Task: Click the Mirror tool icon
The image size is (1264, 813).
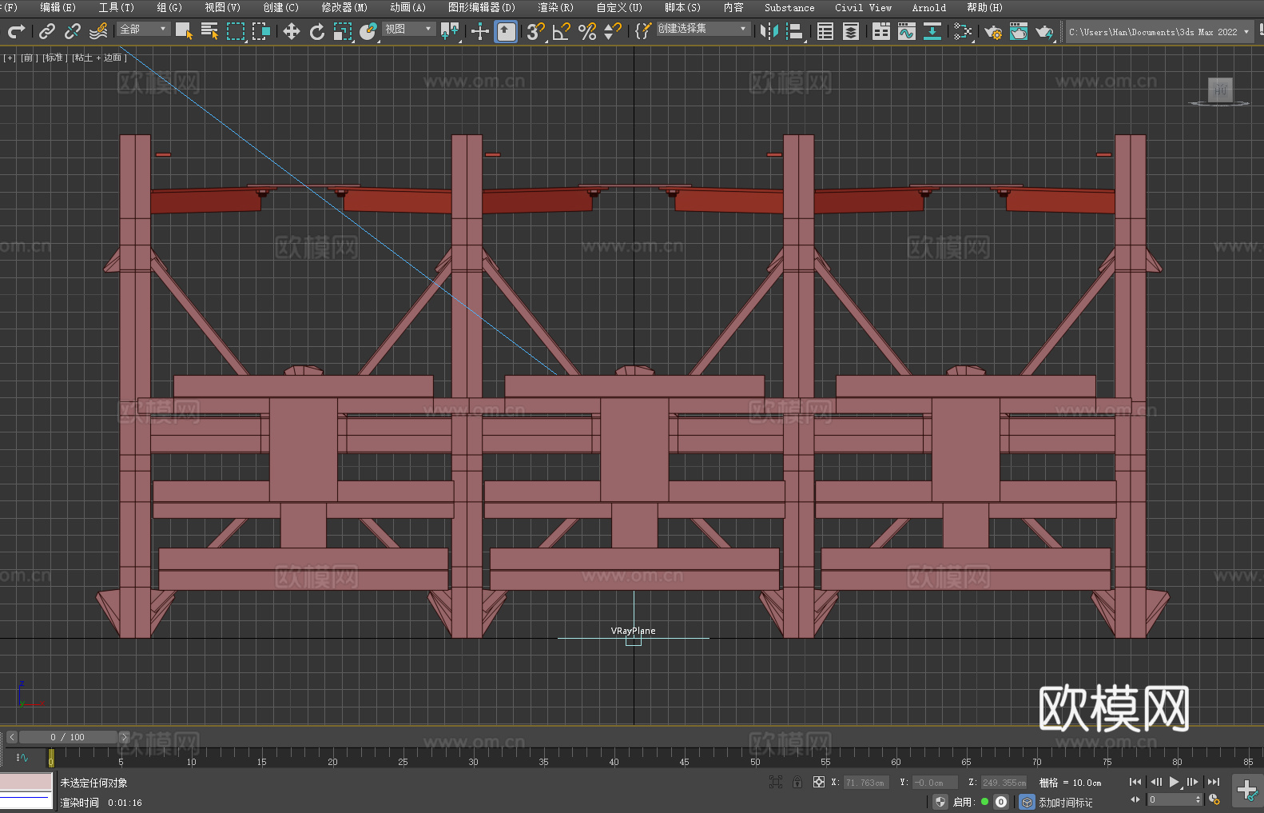Action: coord(769,31)
